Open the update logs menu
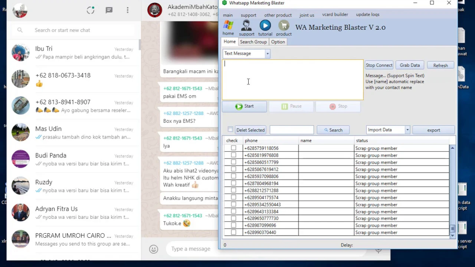 (368, 14)
